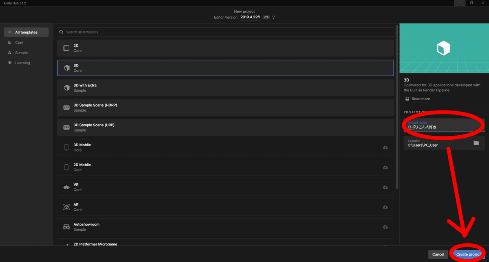This screenshot has height=262, width=489.
Task: Click the Create project button
Action: (469, 254)
